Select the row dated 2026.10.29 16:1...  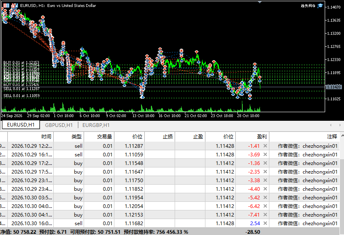(x=170, y=154)
